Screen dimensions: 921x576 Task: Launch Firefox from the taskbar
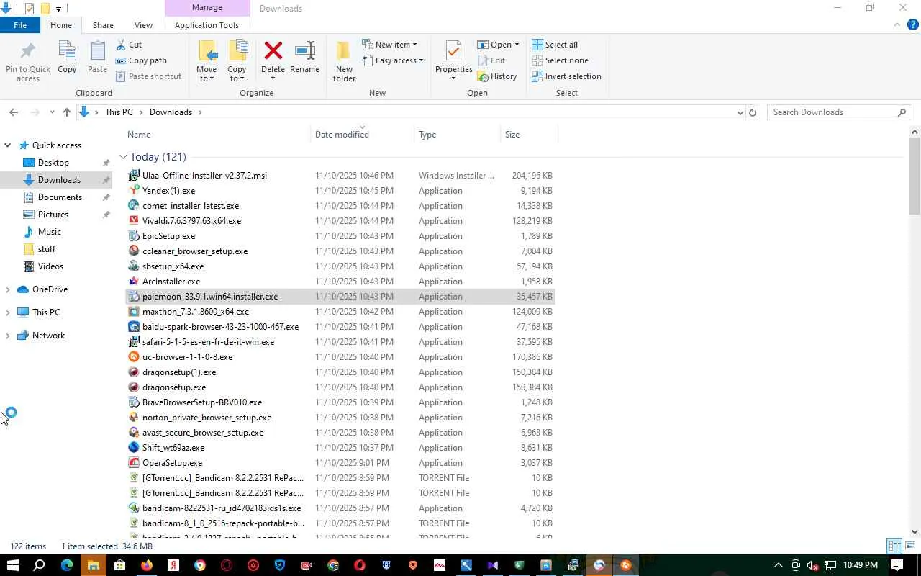tap(147, 565)
